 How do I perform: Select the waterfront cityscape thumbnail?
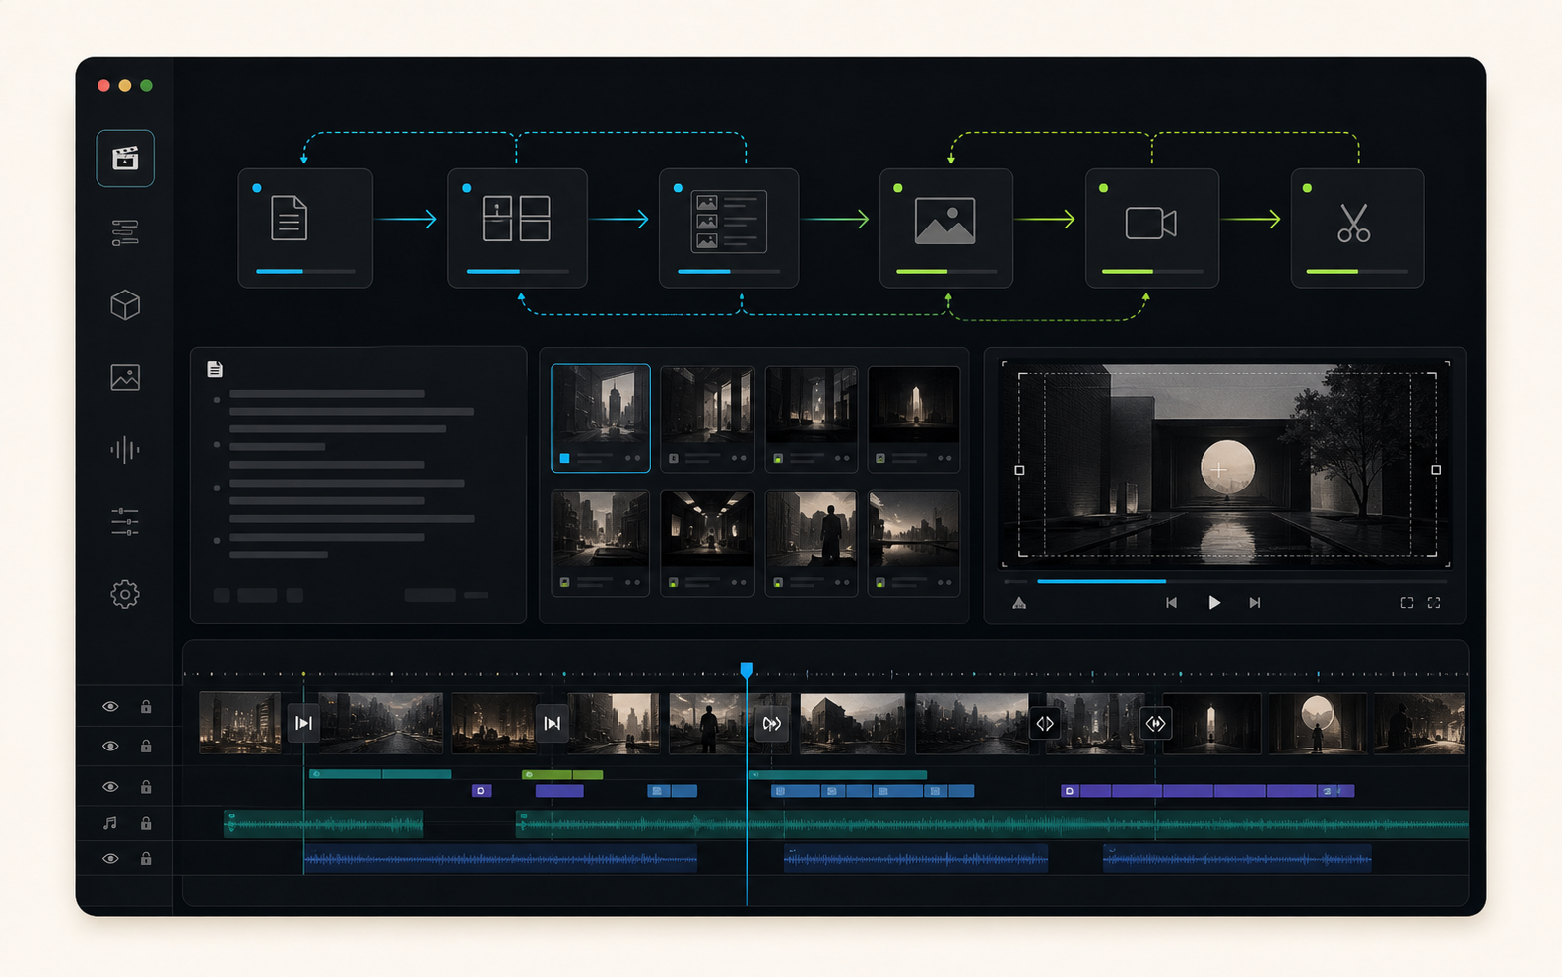(x=914, y=543)
